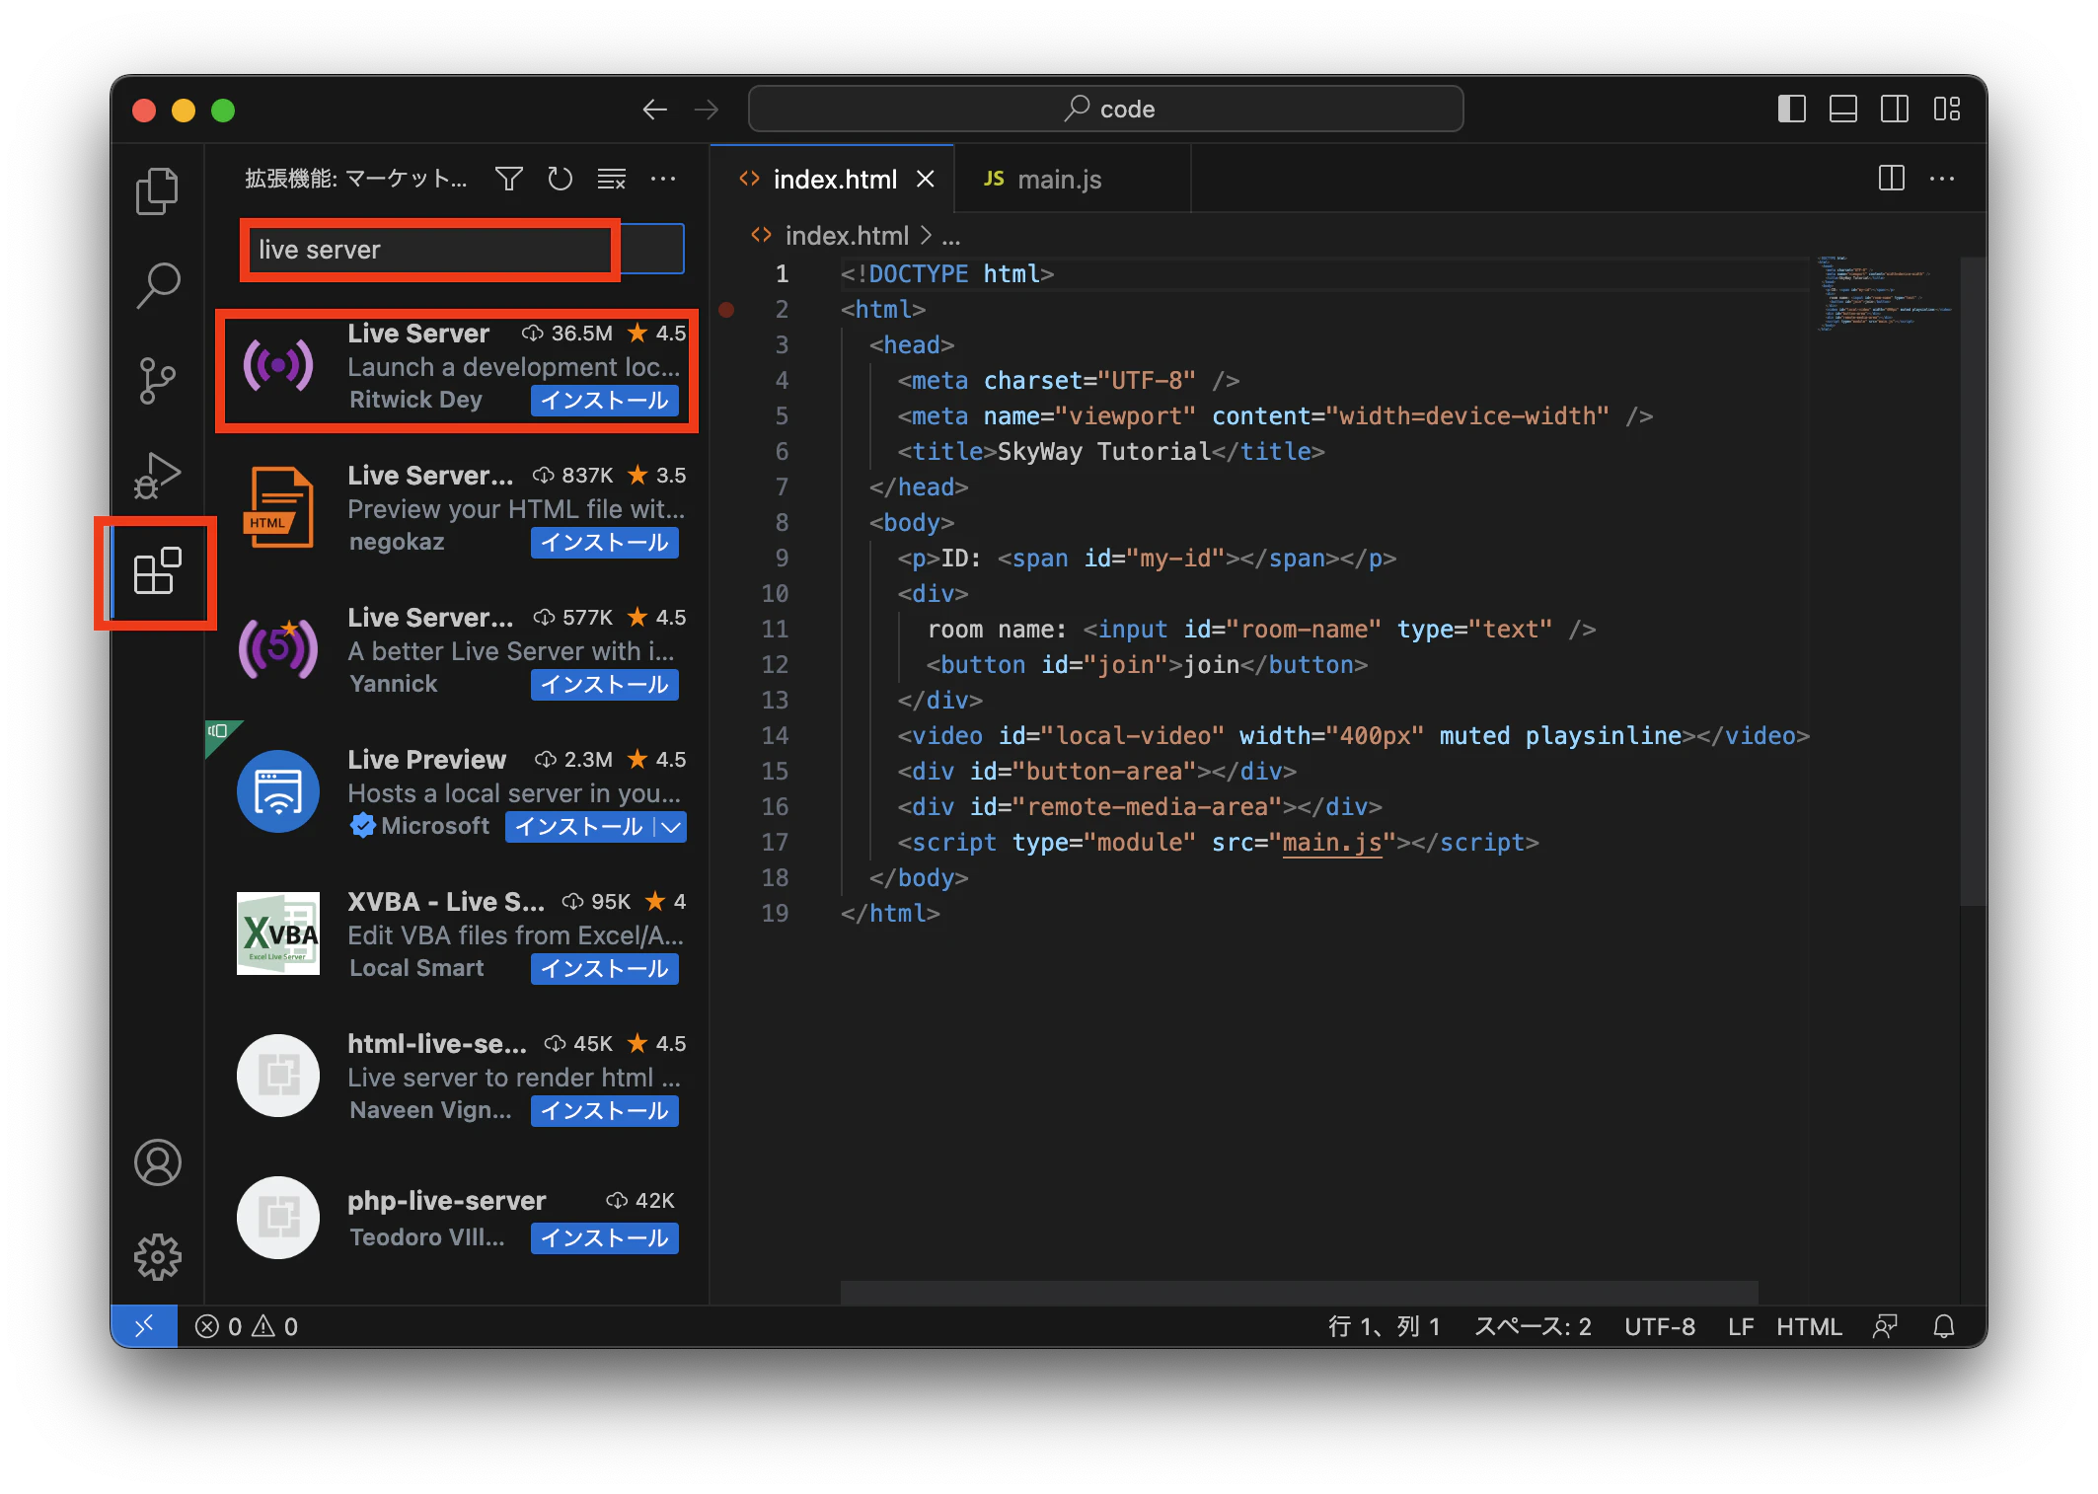Open the XVBA Live Server extension entry
The image size is (2098, 1494).
tap(458, 934)
